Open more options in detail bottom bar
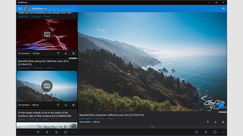243x136 pixels. pyautogui.click(x=223, y=132)
